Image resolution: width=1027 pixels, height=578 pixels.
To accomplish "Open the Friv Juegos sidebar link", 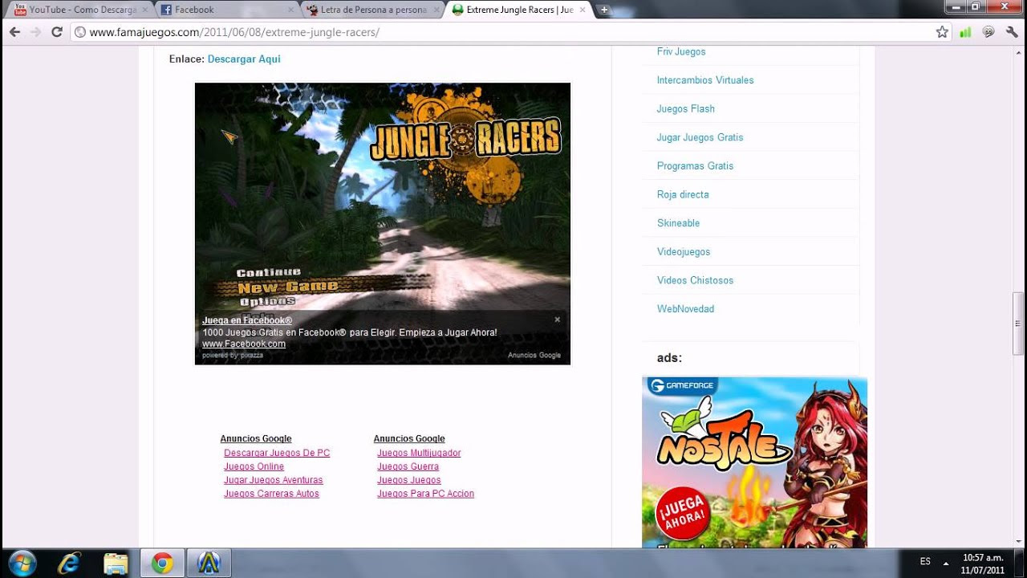I will pos(681,51).
